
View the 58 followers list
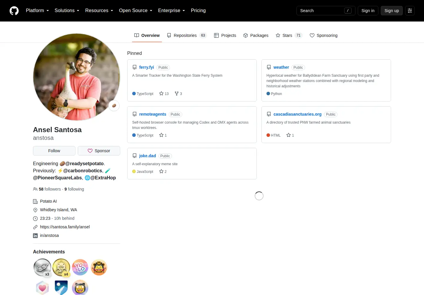coord(50,189)
